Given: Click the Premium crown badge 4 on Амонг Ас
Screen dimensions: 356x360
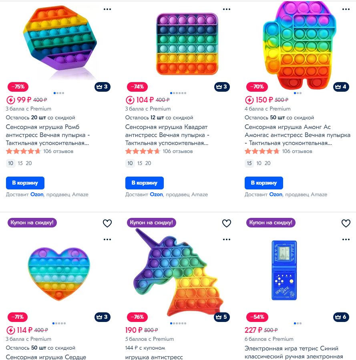Looking at the screenshot, I should (341, 87).
